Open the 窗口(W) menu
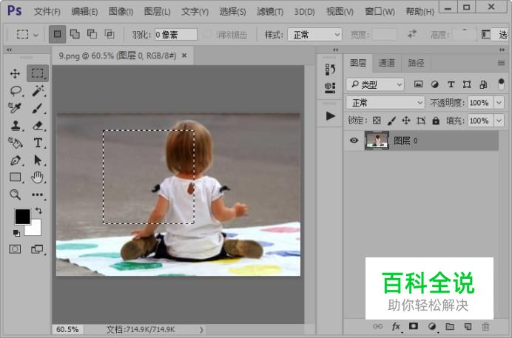This screenshot has height=338, width=512. coord(380,12)
